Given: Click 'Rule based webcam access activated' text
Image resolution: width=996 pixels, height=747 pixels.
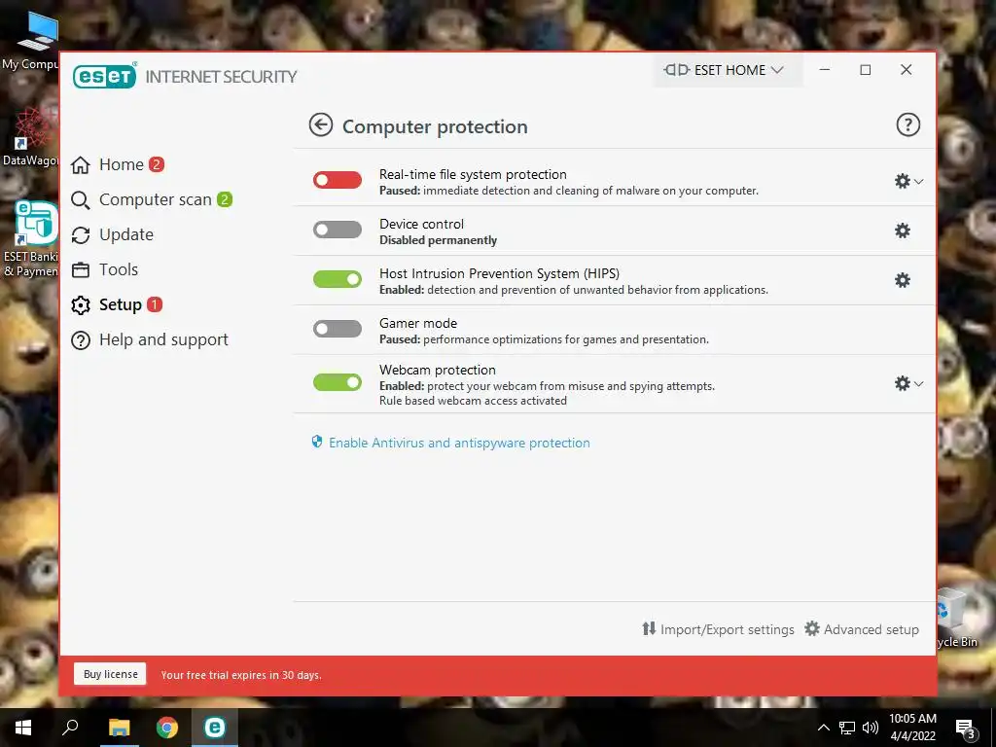Looking at the screenshot, I should pyautogui.click(x=473, y=401).
